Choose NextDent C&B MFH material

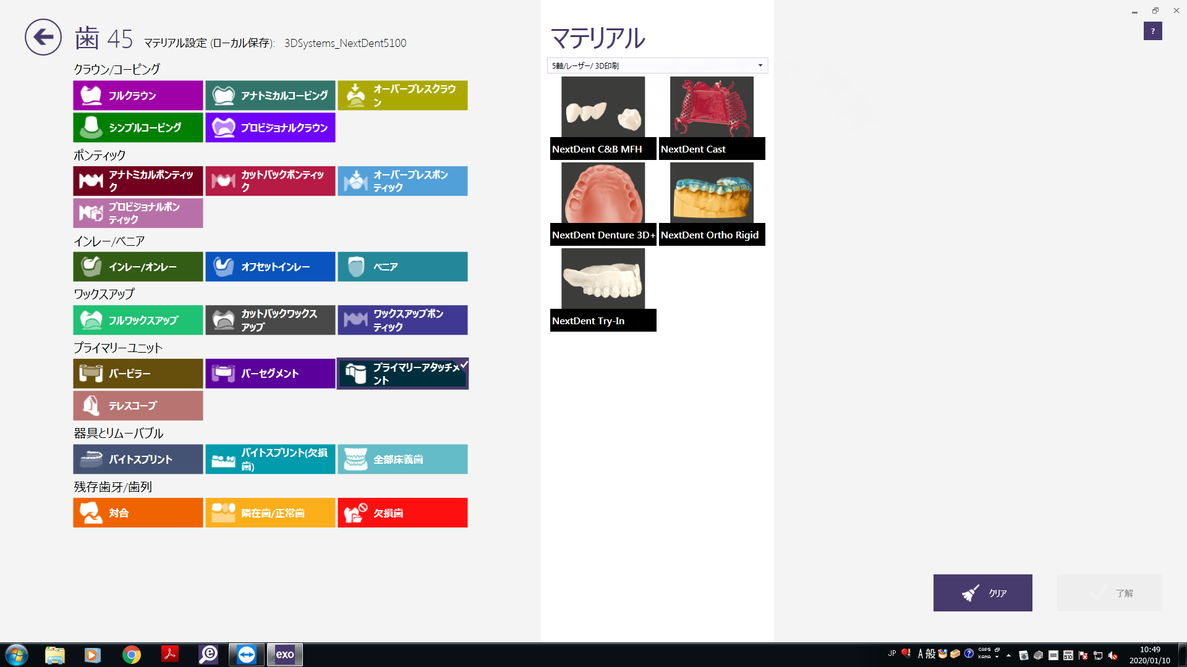click(x=603, y=118)
